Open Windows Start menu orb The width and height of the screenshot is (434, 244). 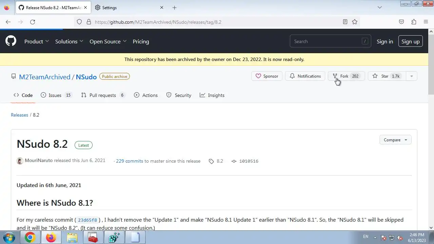click(9, 237)
